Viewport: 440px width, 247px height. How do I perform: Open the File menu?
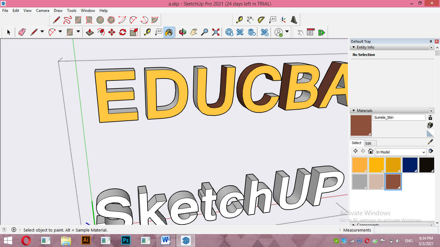click(x=5, y=11)
